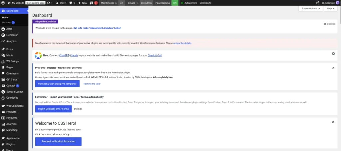Click the sparkle AI icon in the admin bar
The image size is (341, 151).
(317, 3)
